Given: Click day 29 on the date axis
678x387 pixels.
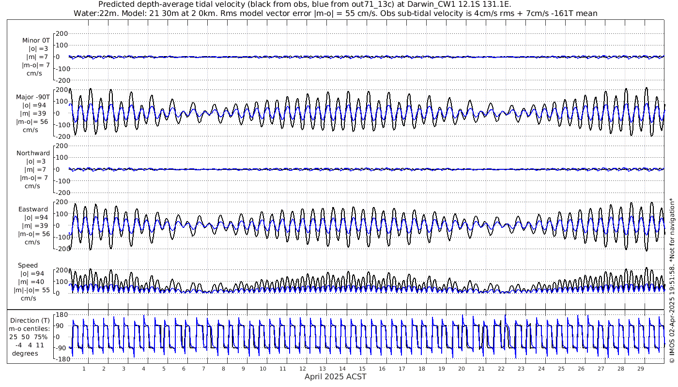Looking at the screenshot, I should (641, 369).
